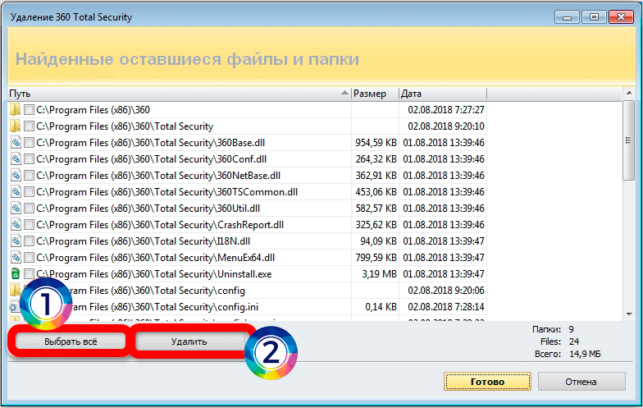Click the 360Conf.dll file icon
Image resolution: width=643 pixels, height=408 pixels.
tap(16, 159)
